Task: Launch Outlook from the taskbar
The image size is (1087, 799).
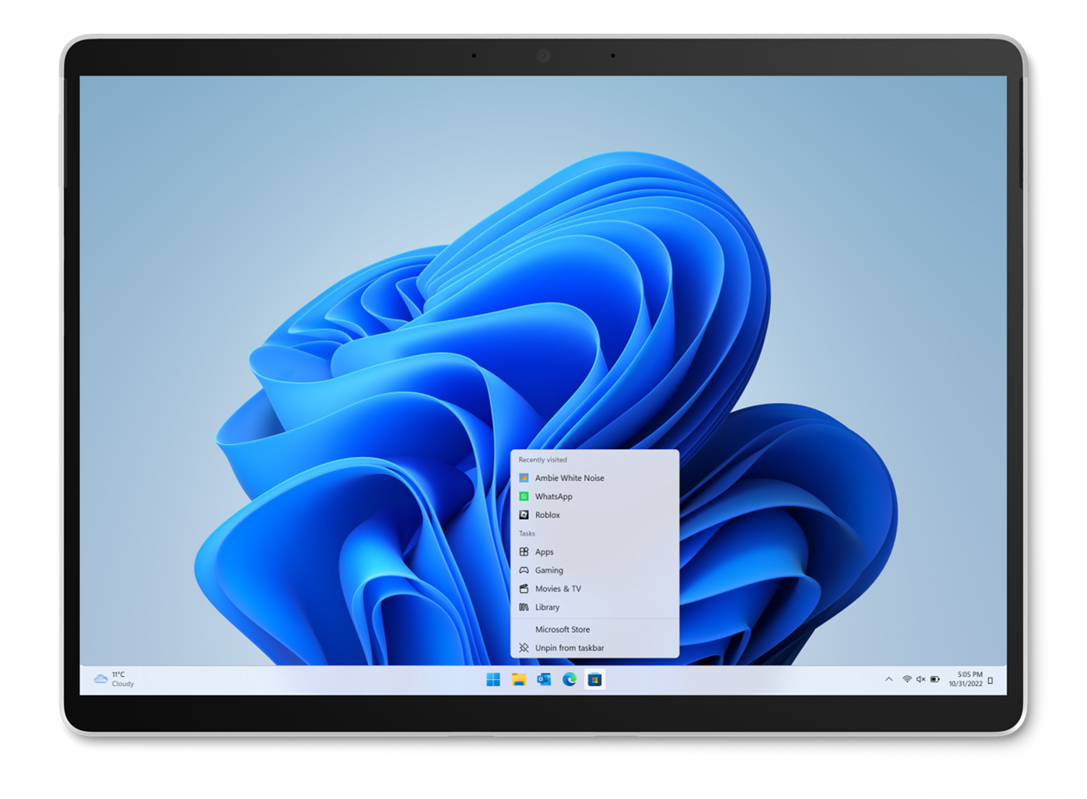Action: [x=544, y=680]
